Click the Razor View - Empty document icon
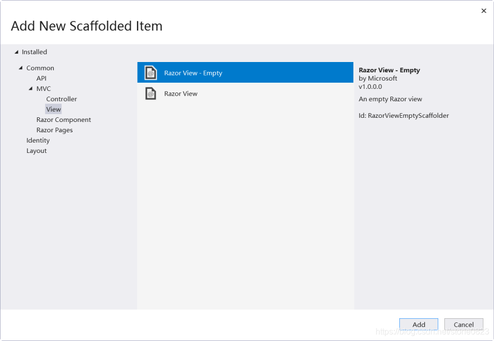The image size is (494, 341). pyautogui.click(x=150, y=72)
